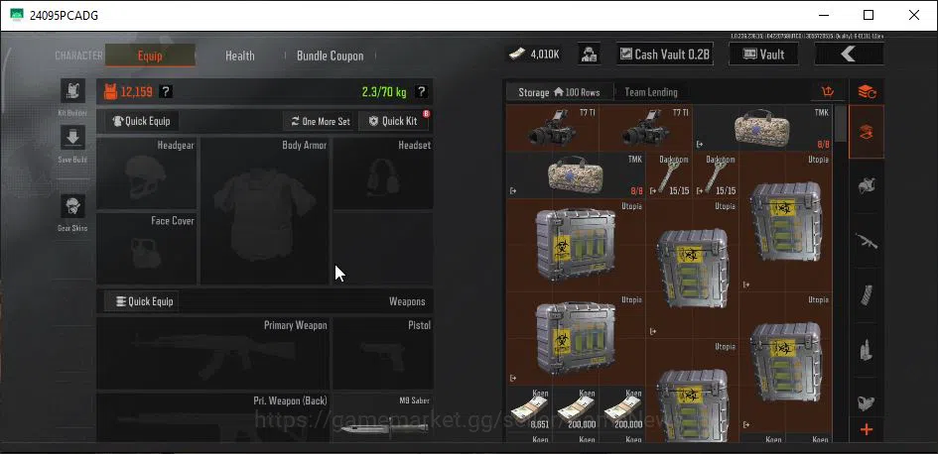Select the Pistol slot
Viewport: 938px width, 454px height.
383,354
